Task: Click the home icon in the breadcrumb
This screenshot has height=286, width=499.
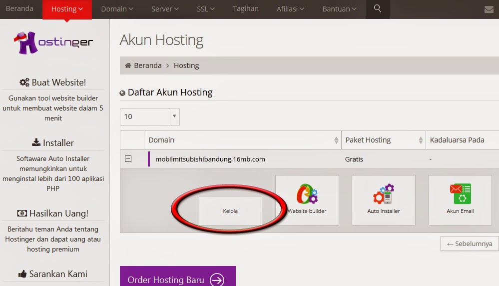Action: pyautogui.click(x=128, y=65)
